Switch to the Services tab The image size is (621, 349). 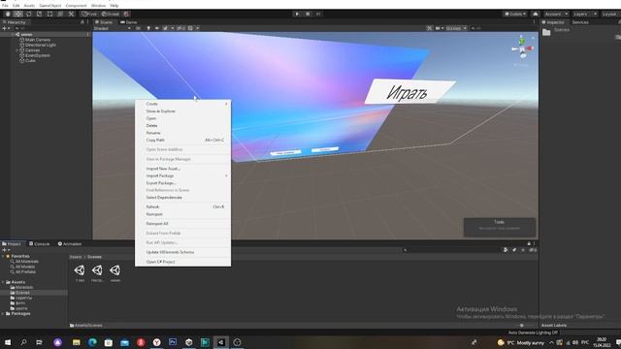pos(580,22)
